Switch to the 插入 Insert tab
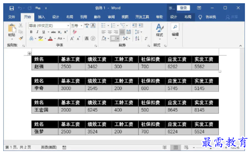The height and width of the screenshot is (155, 251). click(41, 17)
